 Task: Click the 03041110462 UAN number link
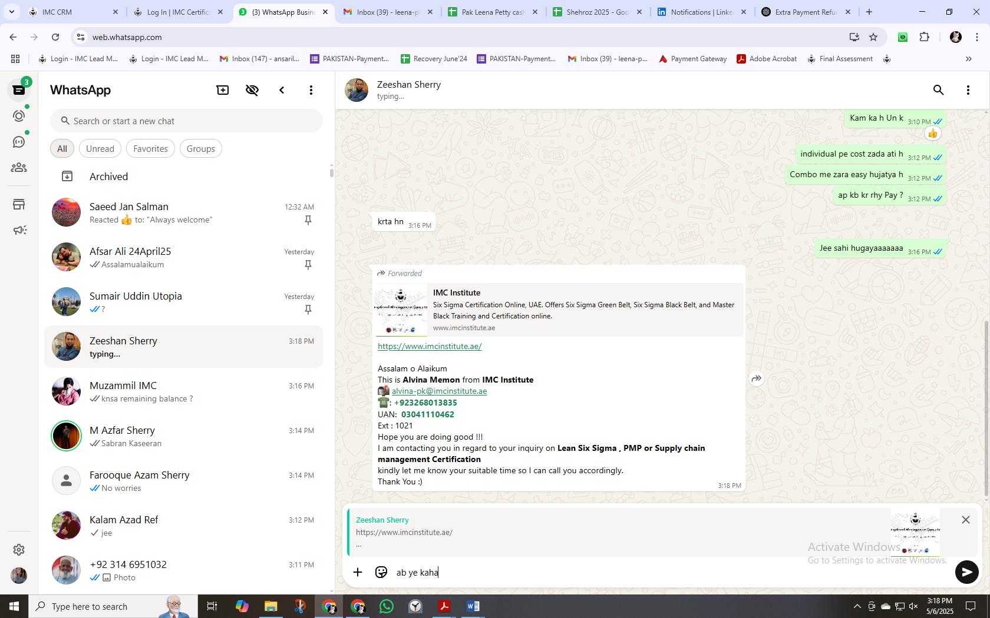tap(428, 414)
